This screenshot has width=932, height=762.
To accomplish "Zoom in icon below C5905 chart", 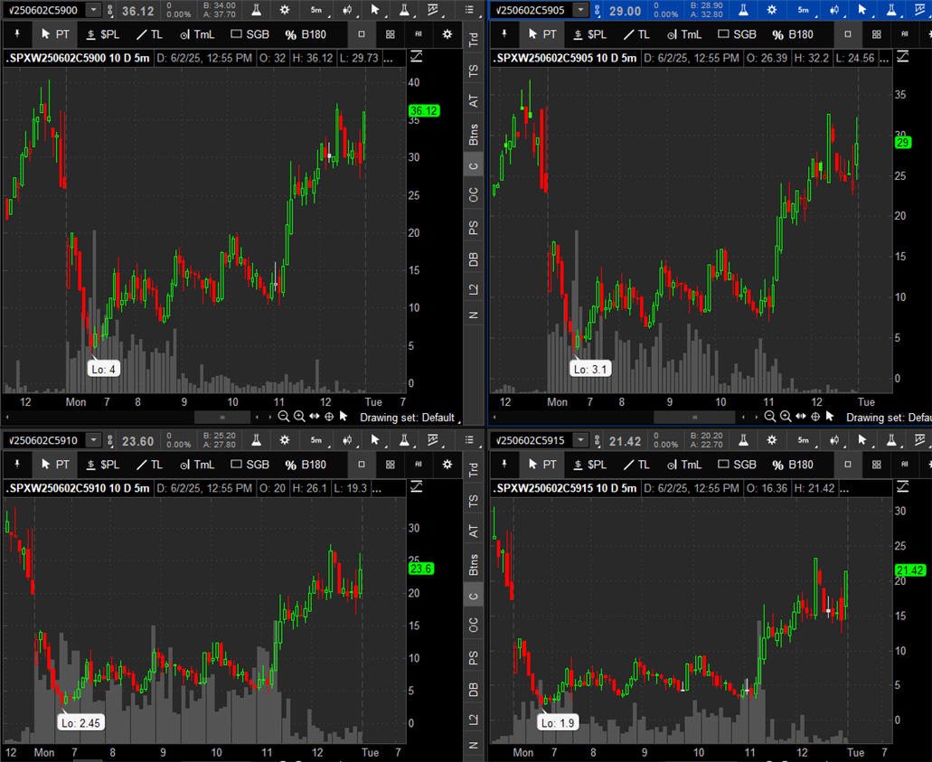I will coord(786,417).
